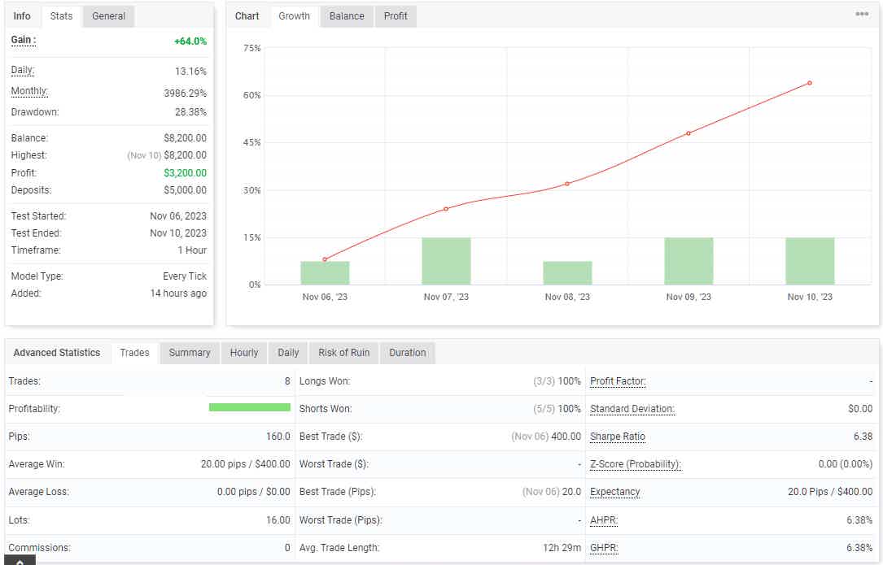Click the Sharpe Ratio value 6.38
Viewport: 883px width, 565px height.
[x=863, y=437]
